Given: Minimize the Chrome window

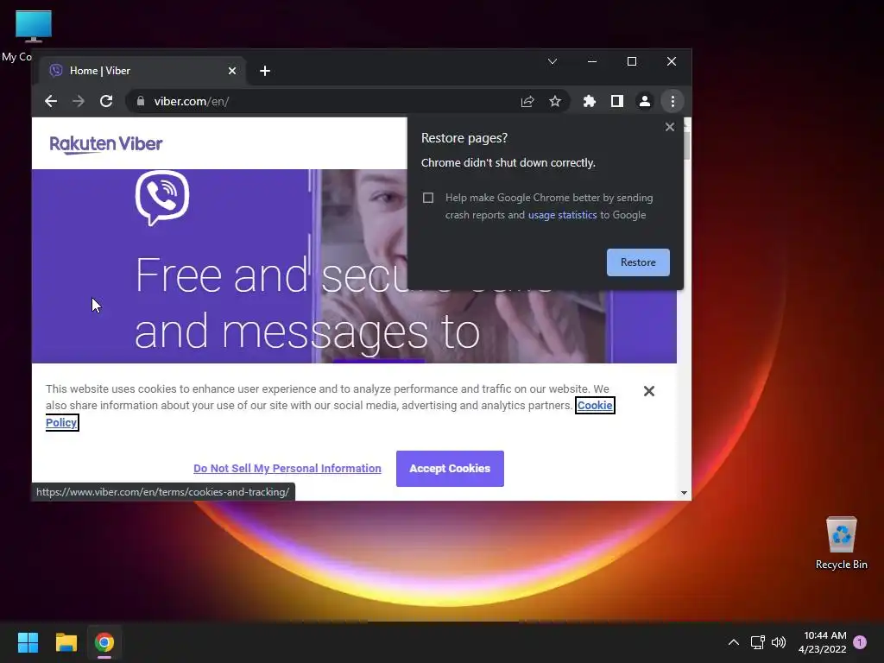Looking at the screenshot, I should point(592,61).
